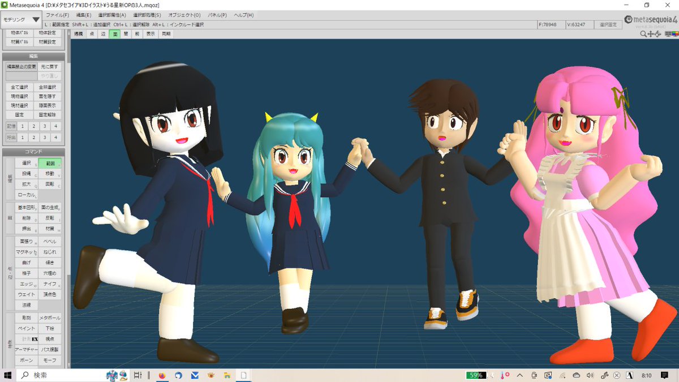This screenshot has height=382, width=679.
Task: Collapse the コマンド panel header
Action: [x=33, y=152]
